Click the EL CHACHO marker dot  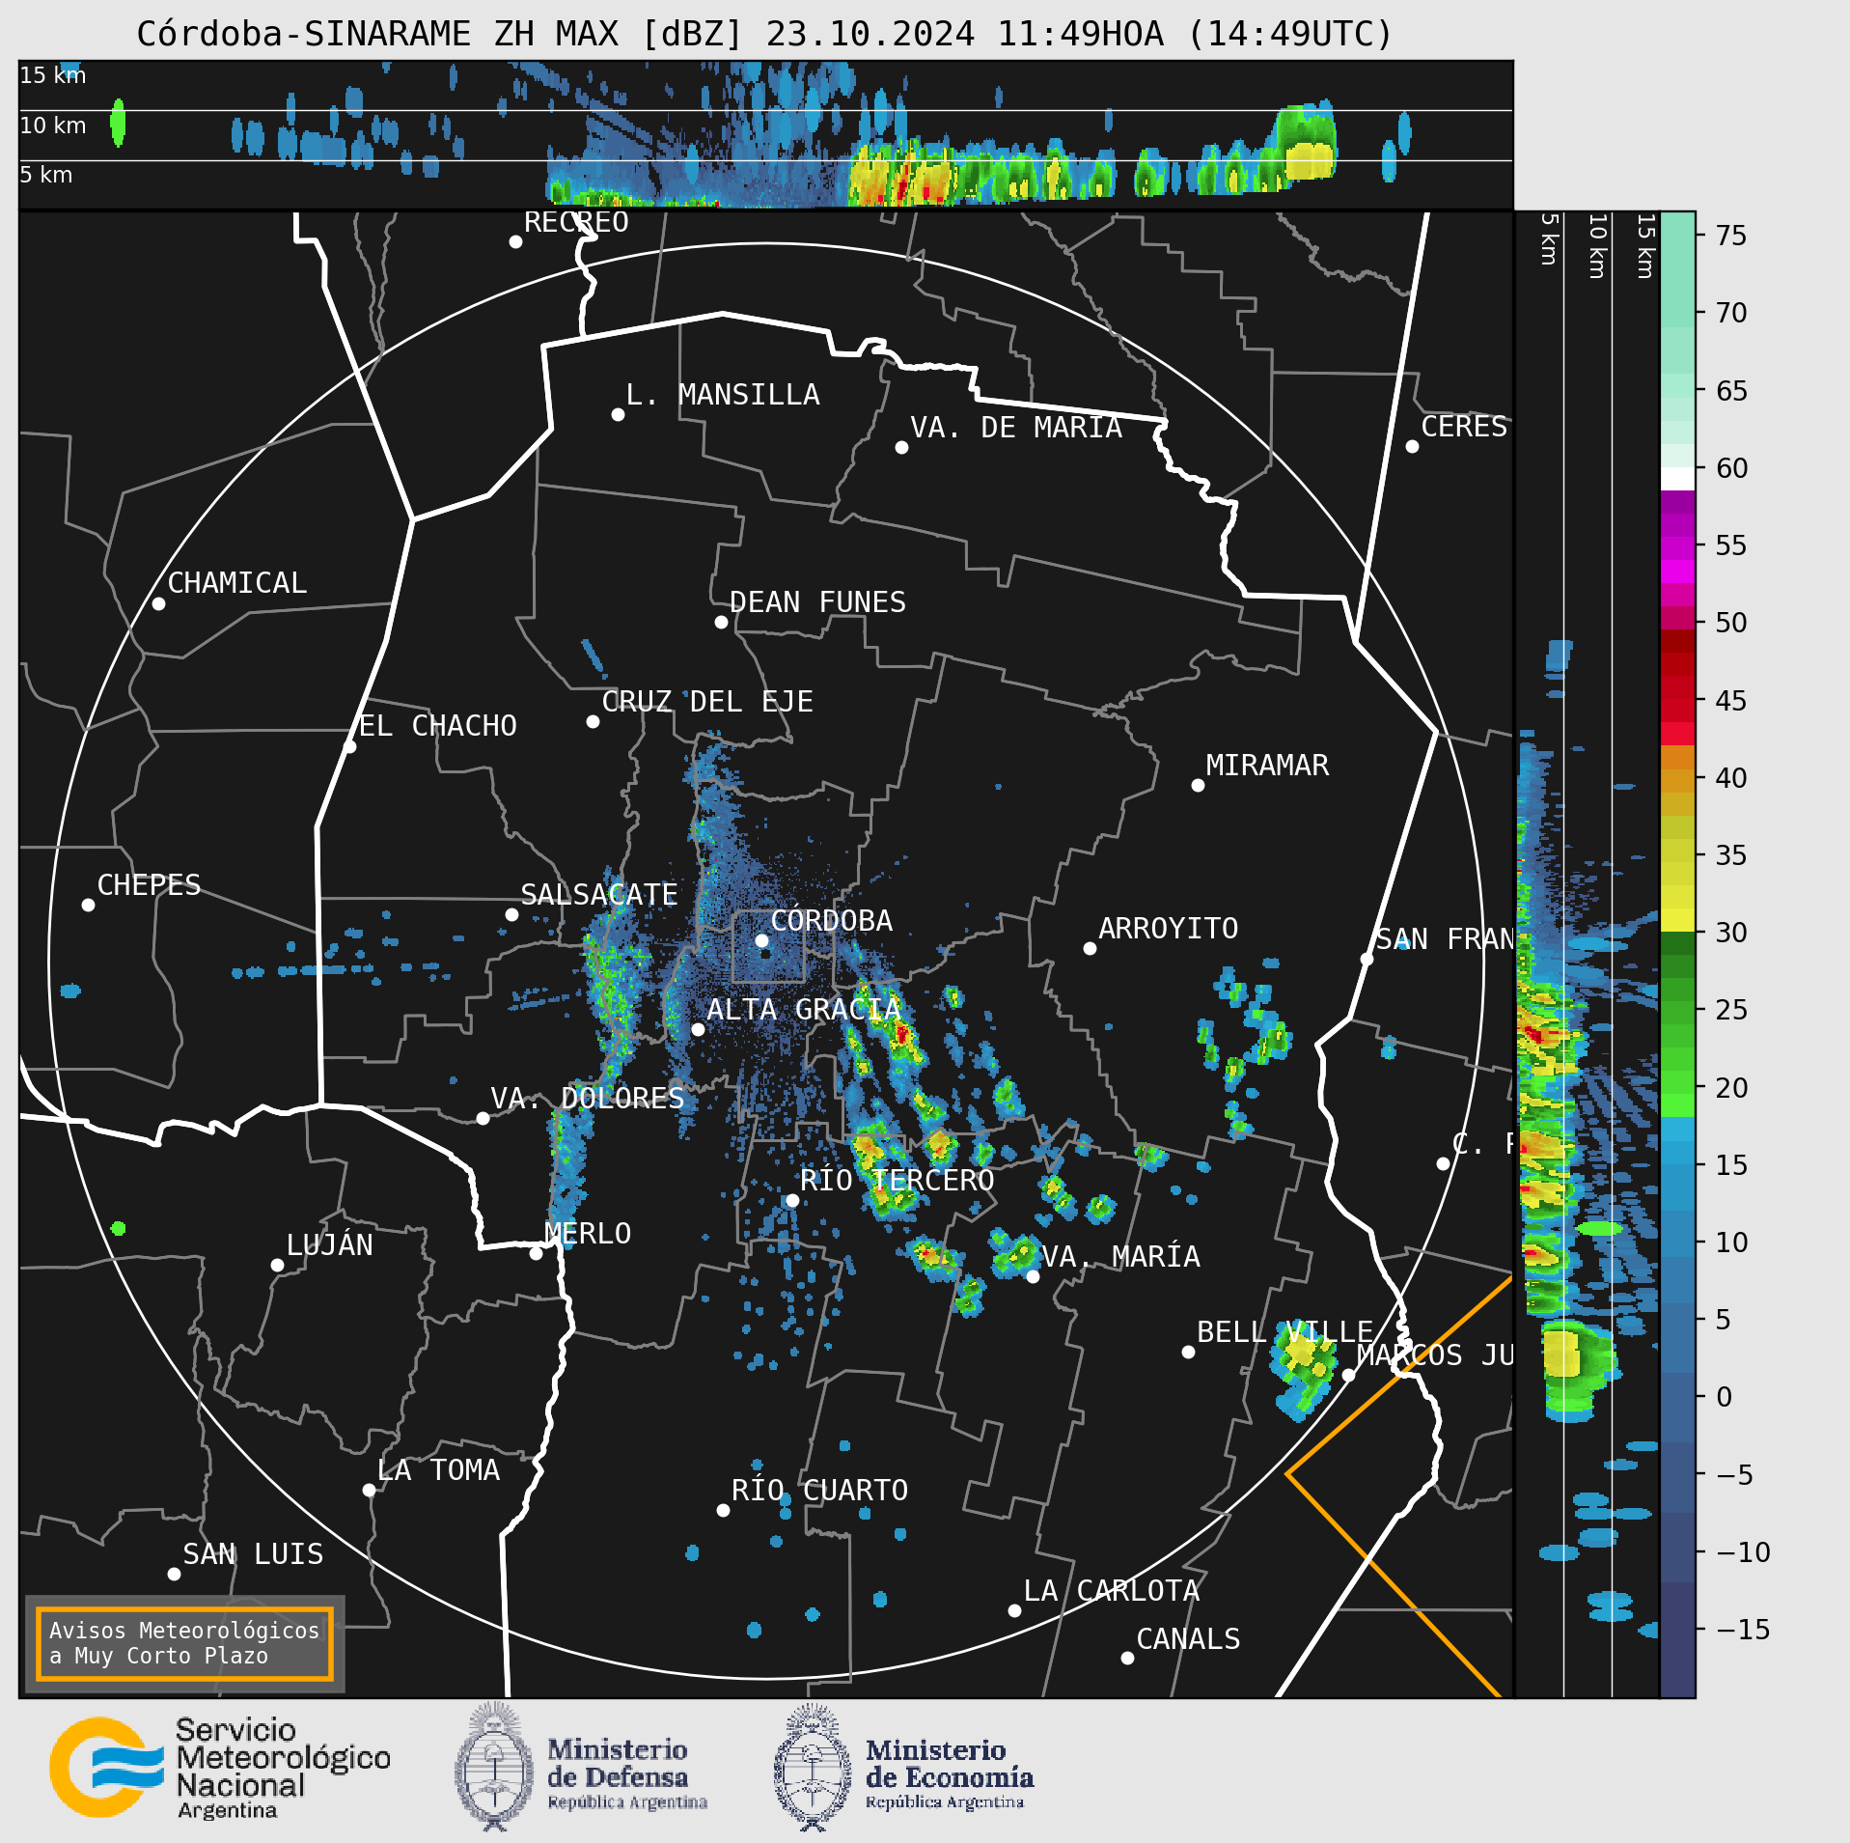350,746
